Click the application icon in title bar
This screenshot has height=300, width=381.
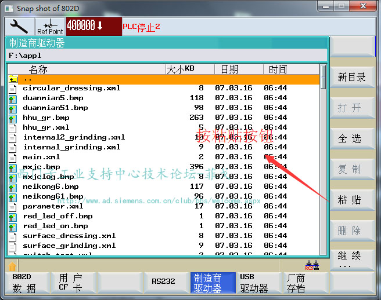[x=9, y=9]
